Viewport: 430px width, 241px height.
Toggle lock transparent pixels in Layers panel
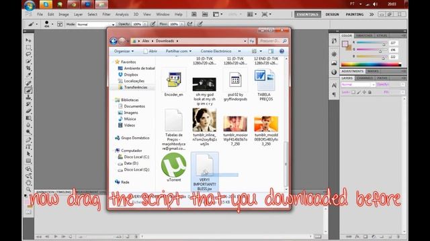353,92
